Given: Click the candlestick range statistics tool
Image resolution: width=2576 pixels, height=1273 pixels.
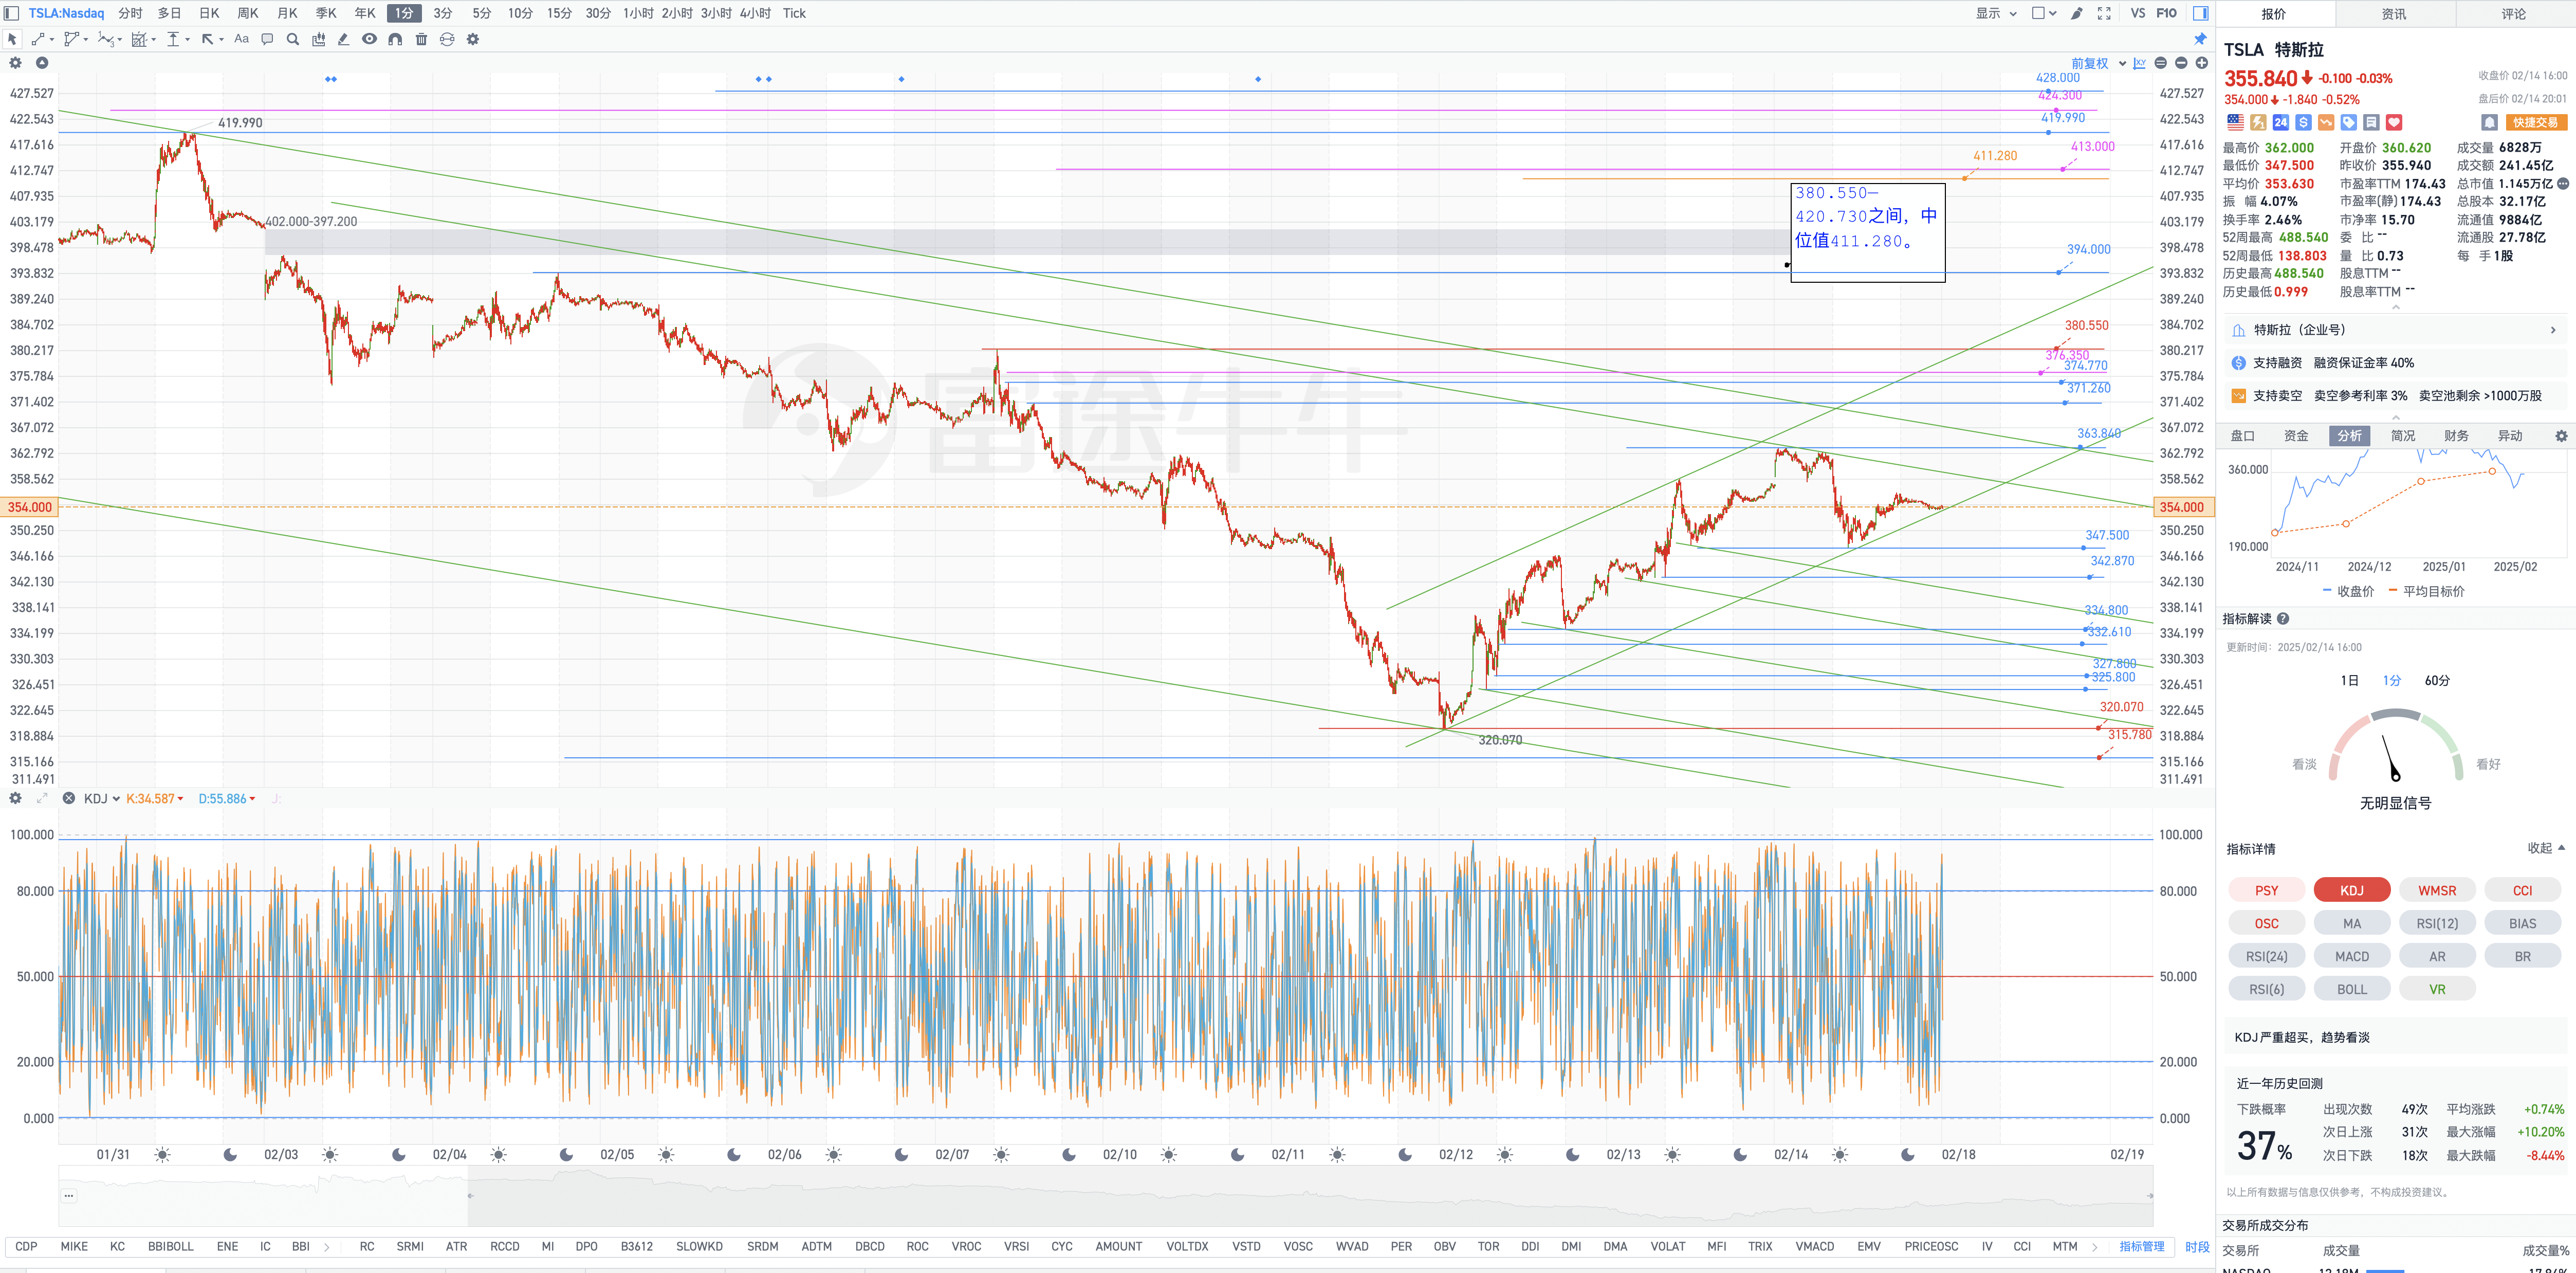Looking at the screenshot, I should tap(319, 39).
